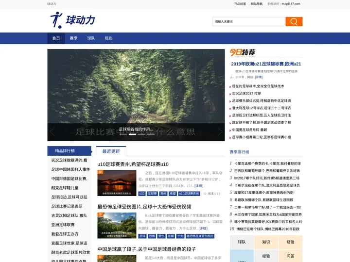The width and height of the screenshot is (350, 262).
Task: Open the 规则 navigation menu item
Action: [x=108, y=38]
